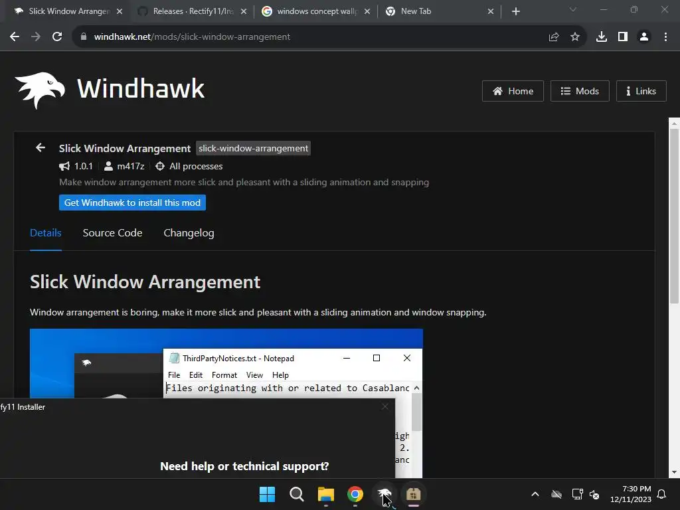Close the Releases Rectify11 tab
680x510 pixels.
(244, 11)
